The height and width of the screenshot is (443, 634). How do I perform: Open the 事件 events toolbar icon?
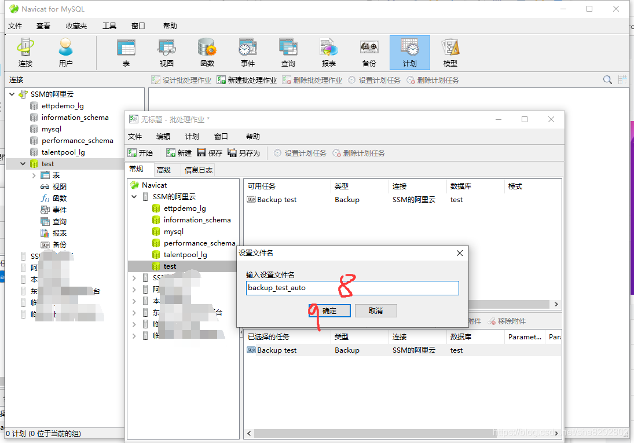247,53
